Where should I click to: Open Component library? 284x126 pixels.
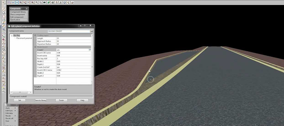coord(18,12)
